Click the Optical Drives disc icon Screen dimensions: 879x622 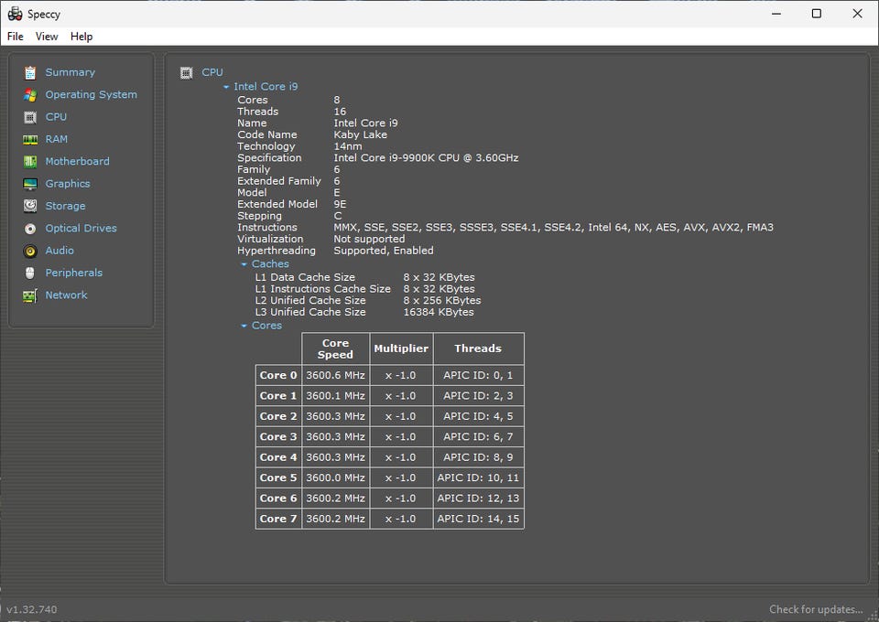[x=30, y=229]
